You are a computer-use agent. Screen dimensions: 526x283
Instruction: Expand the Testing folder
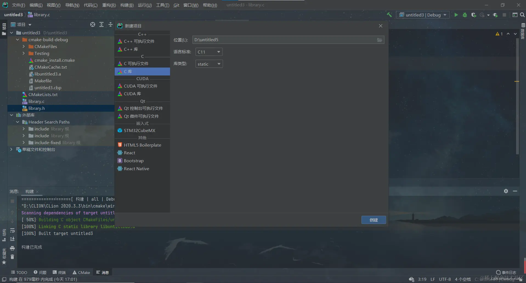pyautogui.click(x=24, y=53)
